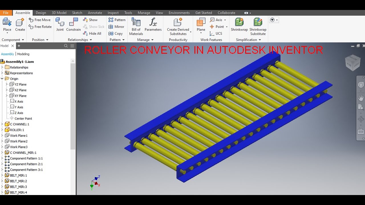Click the work Point tool
The width and height of the screenshot is (365, 205).
coord(217,26)
